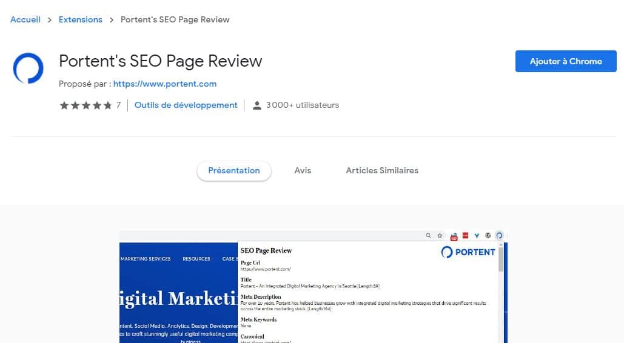Viewport: 624px width, 343px height.
Task: Click the magnifier icon in the screenshot toolbar
Action: (x=428, y=236)
